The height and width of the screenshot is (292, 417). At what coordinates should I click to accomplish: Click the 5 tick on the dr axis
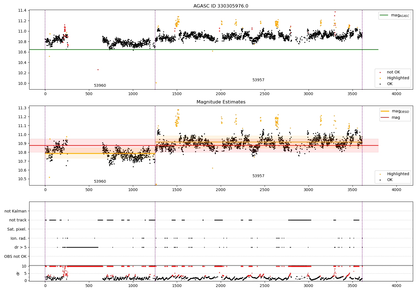(x=25, y=273)
